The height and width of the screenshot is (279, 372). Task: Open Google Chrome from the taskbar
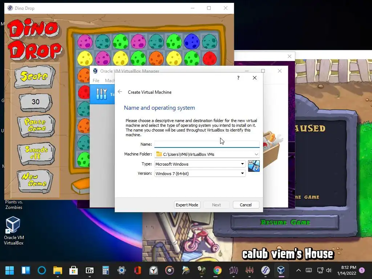coord(217,270)
